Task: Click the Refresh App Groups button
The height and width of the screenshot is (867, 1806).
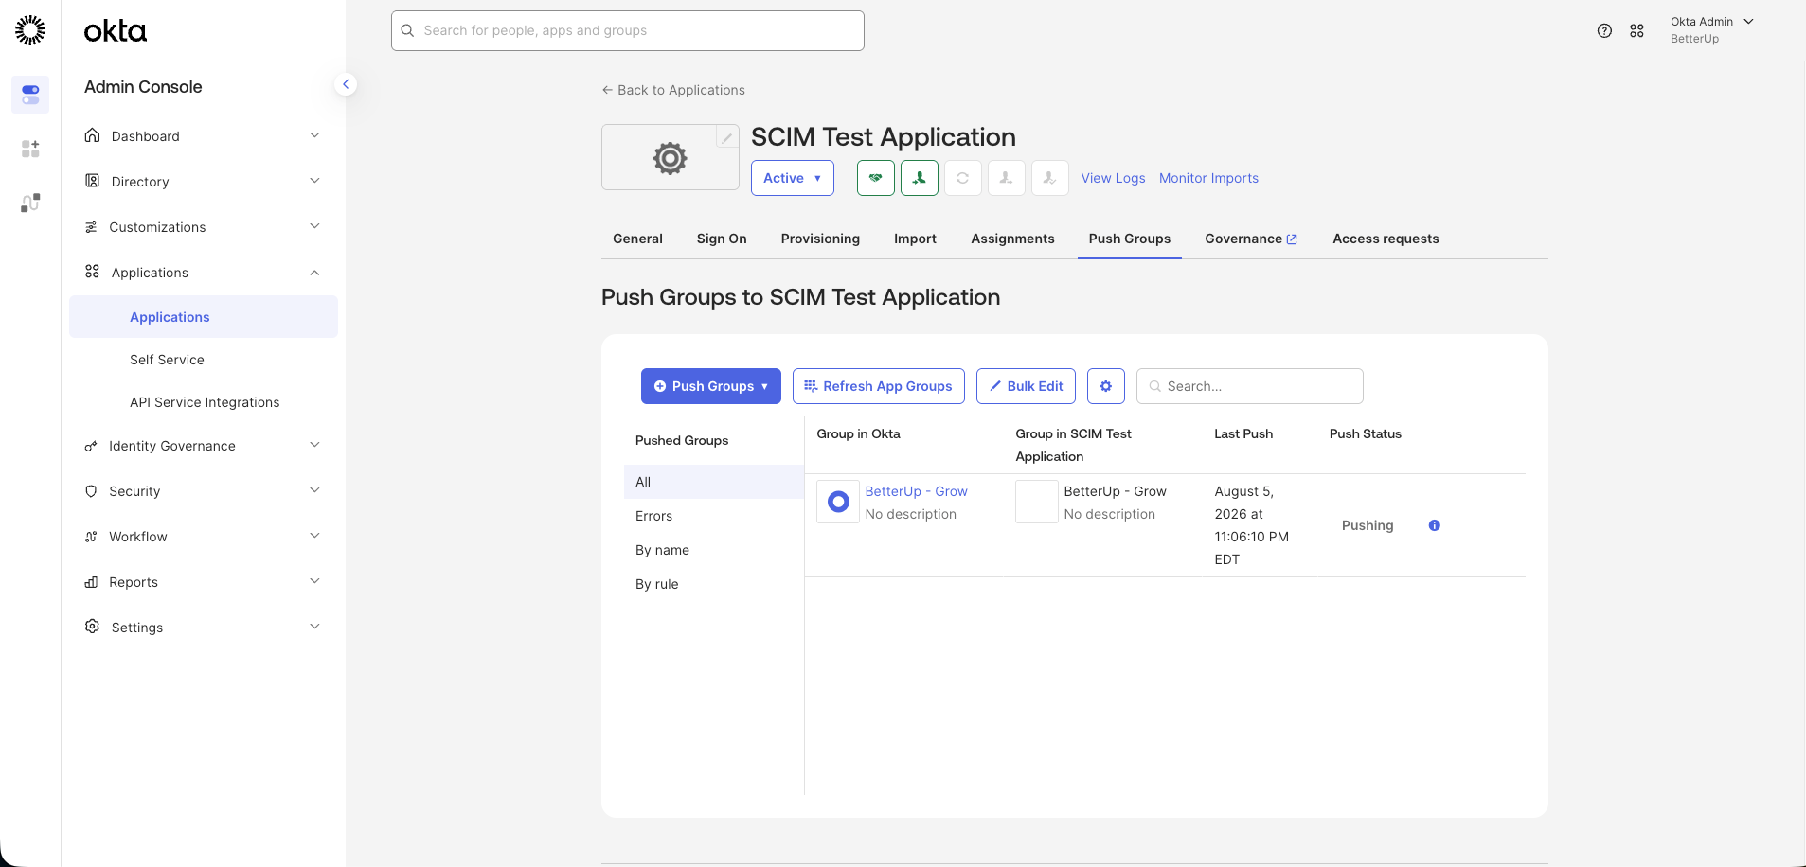Action: [879, 386]
